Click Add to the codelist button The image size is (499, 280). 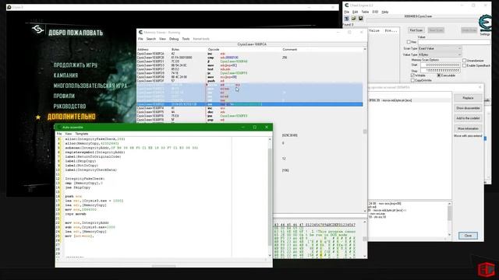[468, 118]
